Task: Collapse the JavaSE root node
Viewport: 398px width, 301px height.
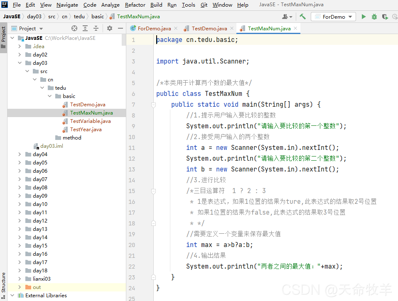Action: click(x=12, y=38)
